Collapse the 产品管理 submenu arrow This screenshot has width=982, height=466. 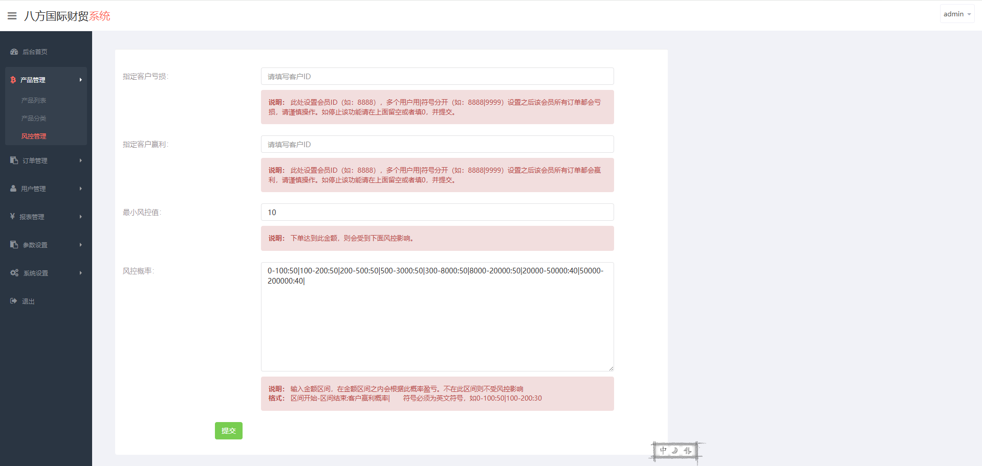pyautogui.click(x=81, y=80)
